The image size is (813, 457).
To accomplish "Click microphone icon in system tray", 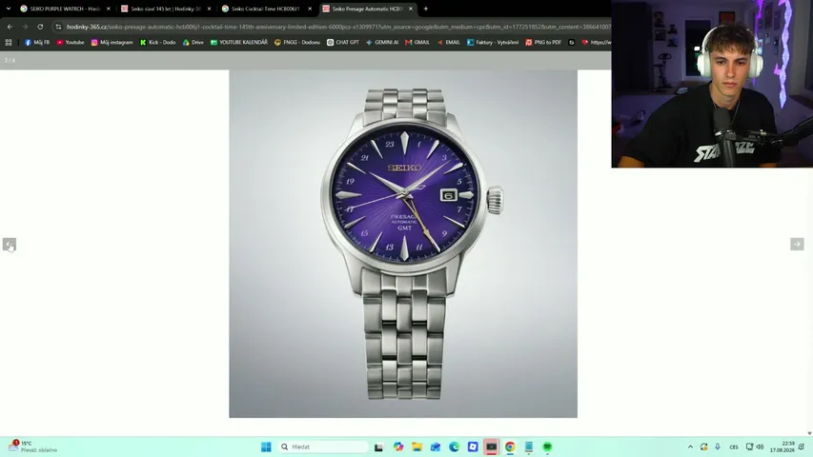I will (718, 447).
